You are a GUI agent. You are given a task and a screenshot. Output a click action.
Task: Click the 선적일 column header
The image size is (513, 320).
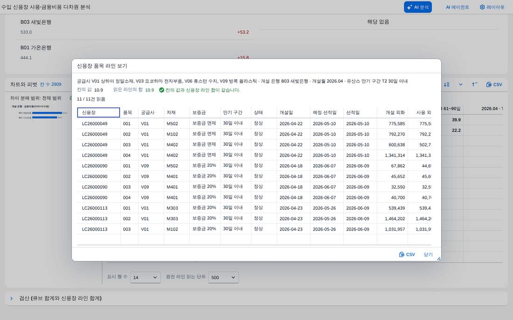tap(360, 112)
